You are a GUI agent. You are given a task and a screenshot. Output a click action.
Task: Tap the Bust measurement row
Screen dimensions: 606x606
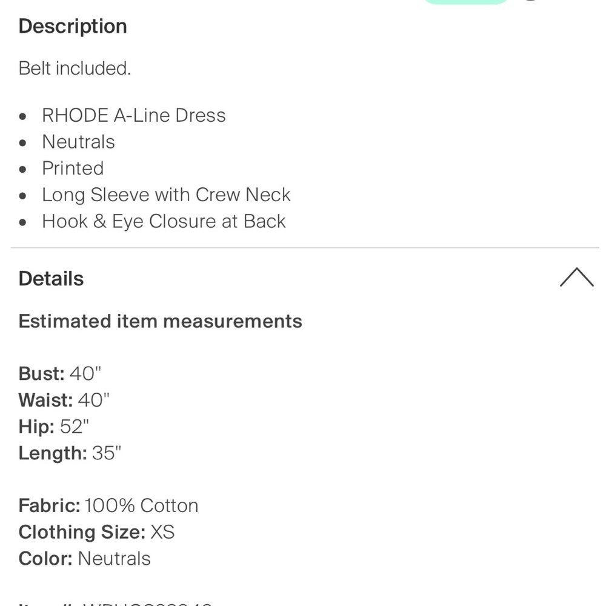coord(60,374)
